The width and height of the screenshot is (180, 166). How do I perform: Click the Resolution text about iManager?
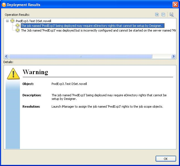click(x=107, y=107)
